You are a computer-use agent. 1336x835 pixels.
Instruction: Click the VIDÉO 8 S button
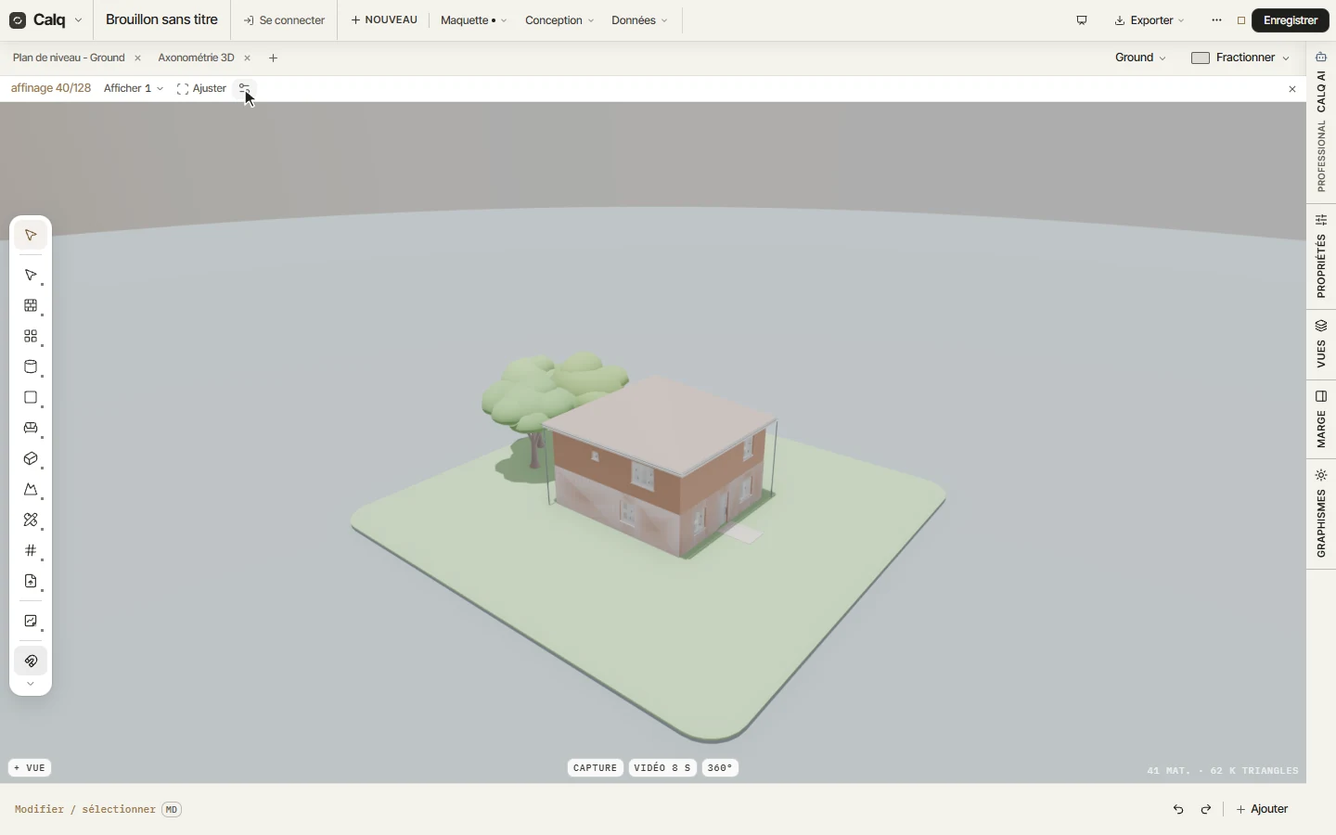tap(662, 768)
